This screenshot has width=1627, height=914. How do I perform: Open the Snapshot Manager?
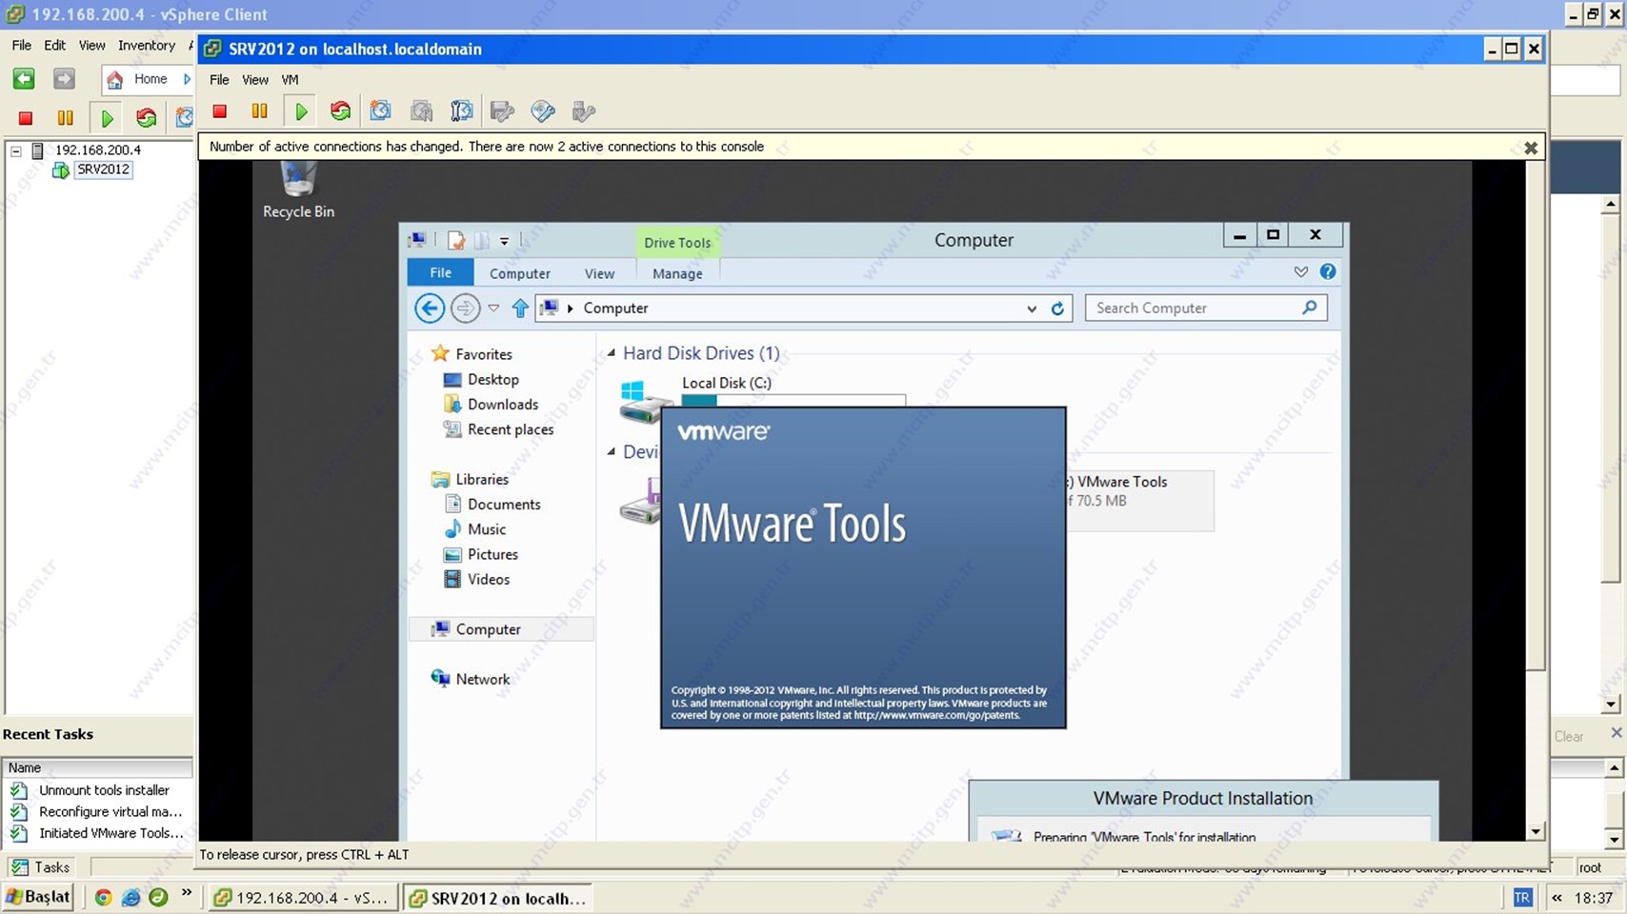462,111
